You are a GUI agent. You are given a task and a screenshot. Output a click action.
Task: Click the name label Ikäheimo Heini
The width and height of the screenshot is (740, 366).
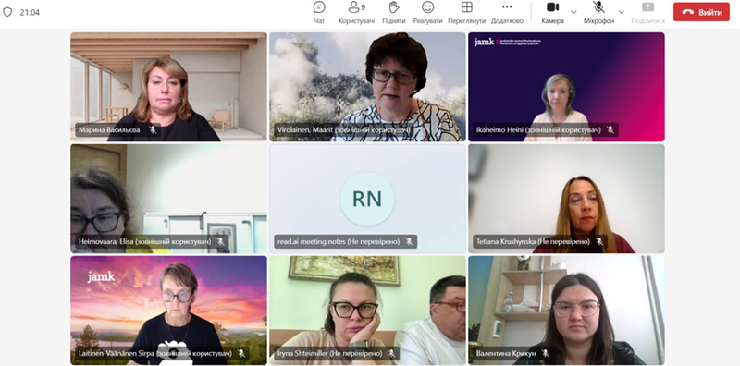coord(538,129)
